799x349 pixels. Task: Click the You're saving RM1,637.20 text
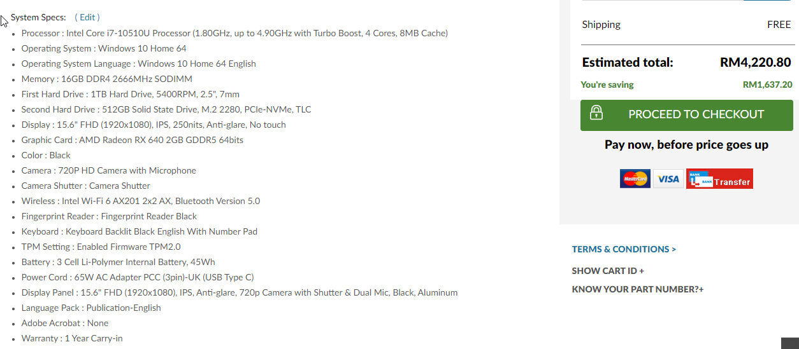(x=767, y=85)
